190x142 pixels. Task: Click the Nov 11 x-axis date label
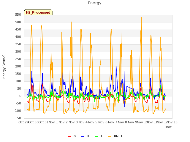pyautogui.click(x=152, y=122)
